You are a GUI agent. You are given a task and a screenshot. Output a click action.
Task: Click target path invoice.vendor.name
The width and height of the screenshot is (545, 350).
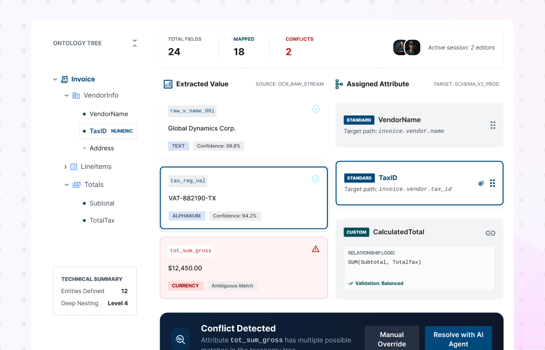[411, 132]
